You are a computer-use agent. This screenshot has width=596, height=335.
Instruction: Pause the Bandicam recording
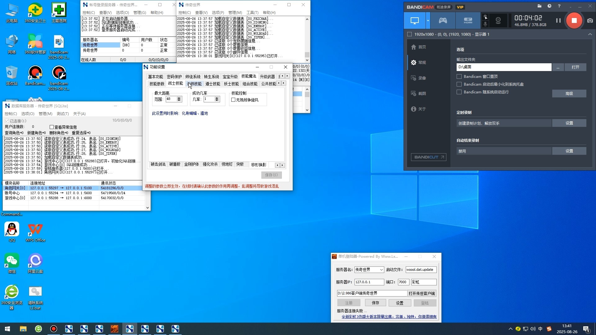[x=558, y=20]
